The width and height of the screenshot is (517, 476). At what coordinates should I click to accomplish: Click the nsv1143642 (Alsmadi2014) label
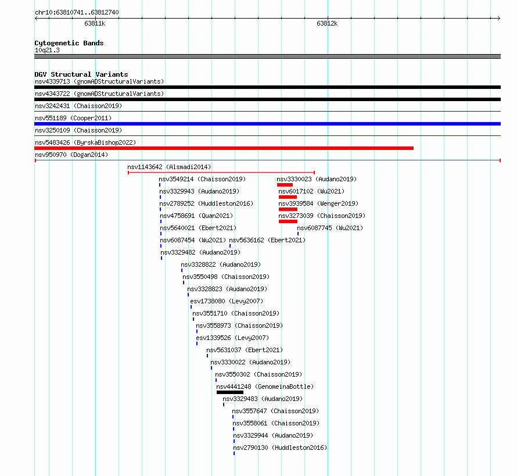169,167
